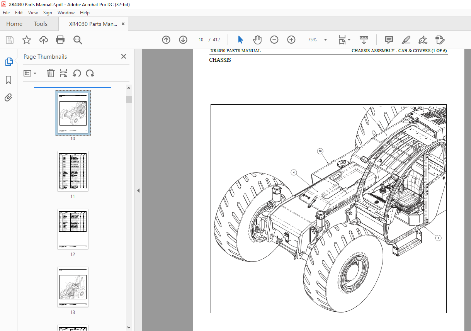Open the fit page options icon

[x=344, y=40]
